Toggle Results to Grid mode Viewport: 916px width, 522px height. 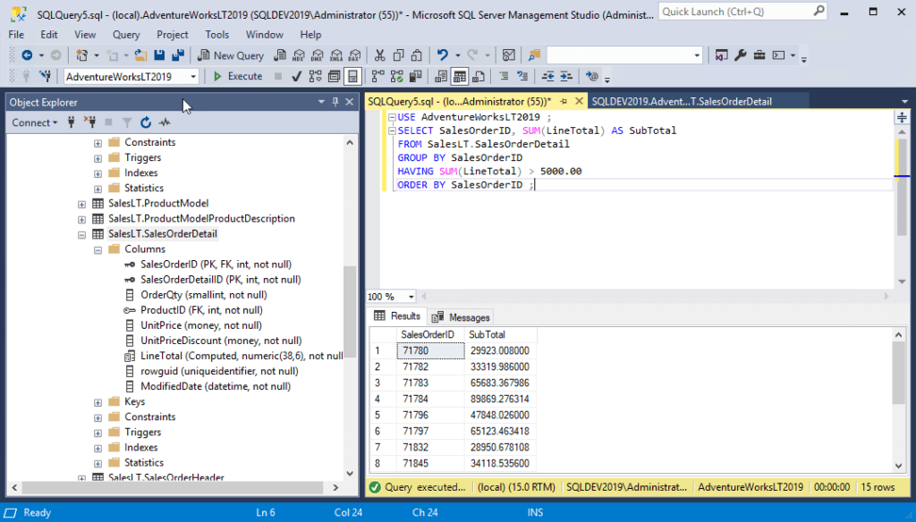pyautogui.click(x=460, y=77)
